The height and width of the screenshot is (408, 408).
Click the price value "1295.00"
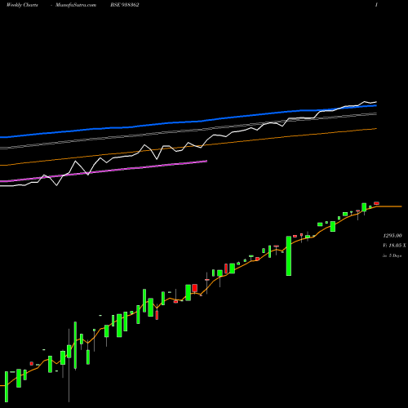[x=392, y=235]
